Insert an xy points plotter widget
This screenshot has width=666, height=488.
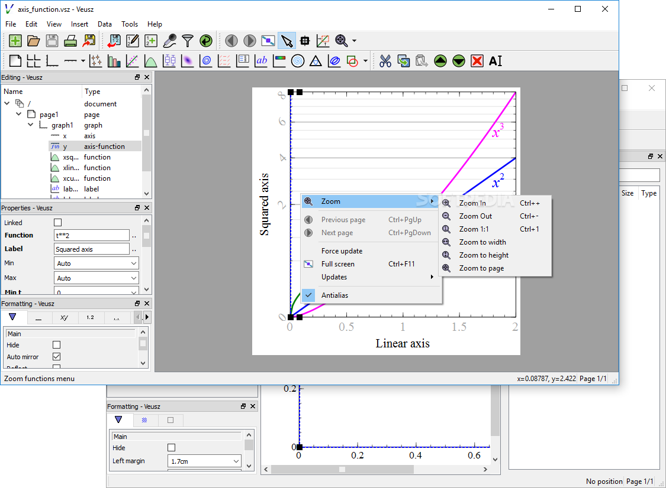pos(95,61)
